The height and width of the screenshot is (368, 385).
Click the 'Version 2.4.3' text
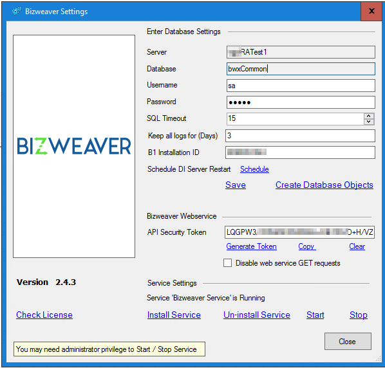tap(46, 282)
